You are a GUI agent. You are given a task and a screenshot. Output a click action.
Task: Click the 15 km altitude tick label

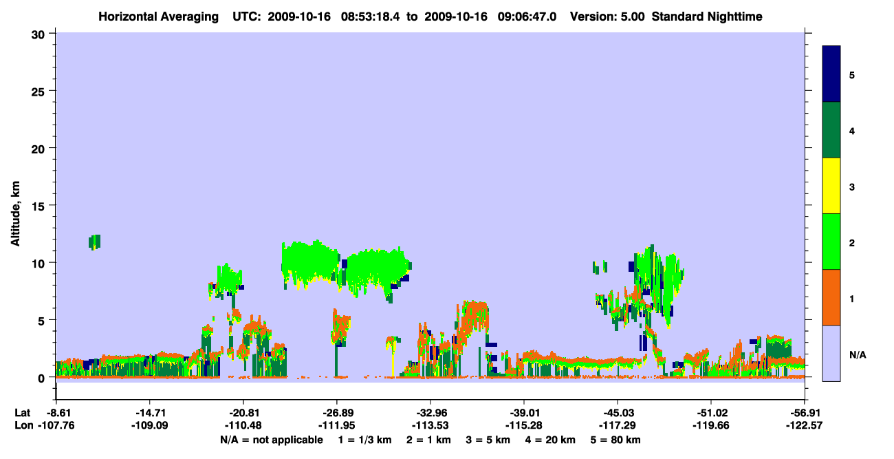tap(40, 206)
